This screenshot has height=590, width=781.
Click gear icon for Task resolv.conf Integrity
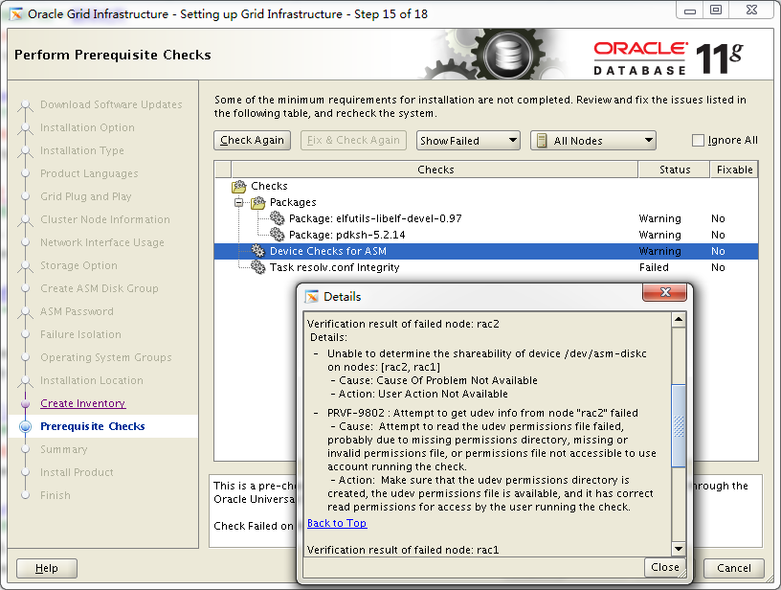[x=258, y=267]
